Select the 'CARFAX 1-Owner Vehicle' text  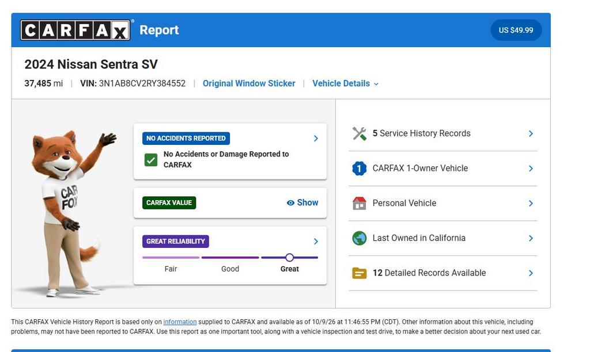[x=420, y=169]
